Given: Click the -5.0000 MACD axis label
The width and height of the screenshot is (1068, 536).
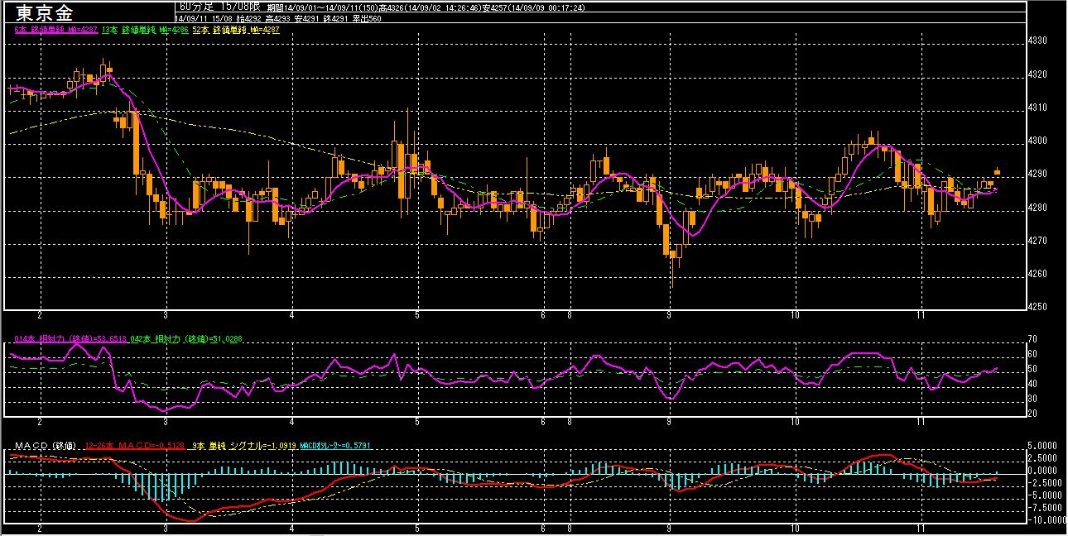Looking at the screenshot, I should 1046,495.
